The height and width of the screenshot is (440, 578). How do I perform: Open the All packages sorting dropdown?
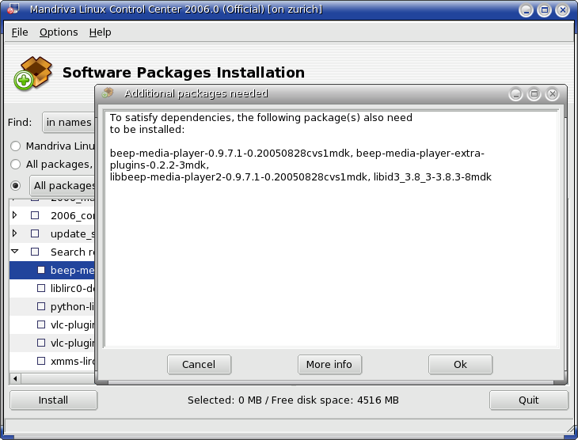(63, 186)
